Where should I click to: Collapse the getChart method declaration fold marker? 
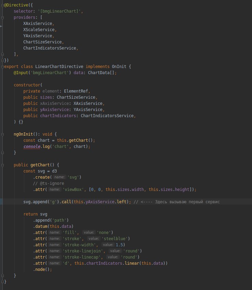(x=2, y=165)
